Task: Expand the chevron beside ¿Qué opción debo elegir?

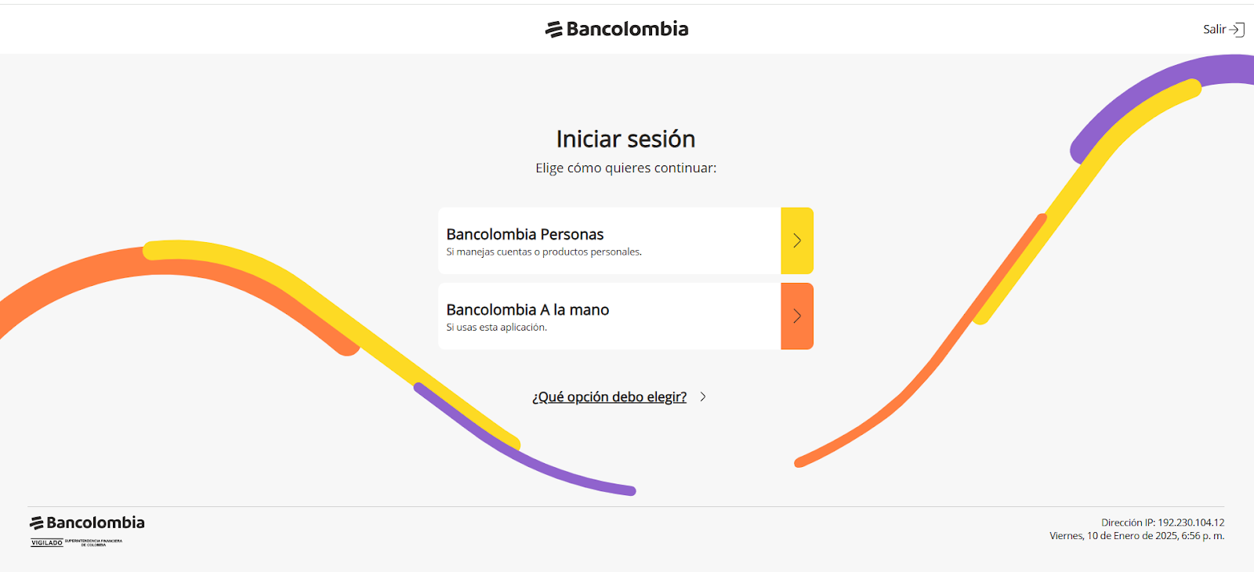Action: (x=703, y=396)
